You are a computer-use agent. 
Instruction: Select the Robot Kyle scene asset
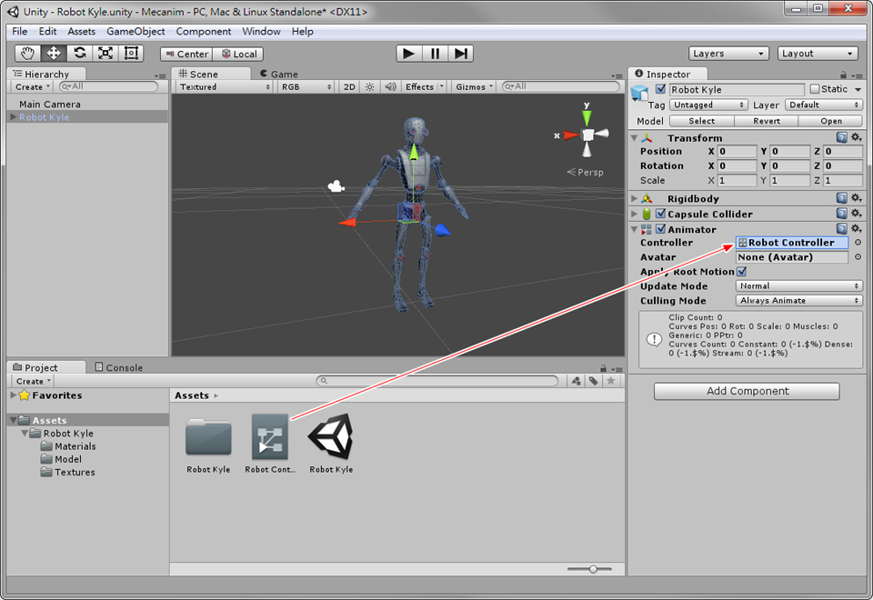coord(331,435)
